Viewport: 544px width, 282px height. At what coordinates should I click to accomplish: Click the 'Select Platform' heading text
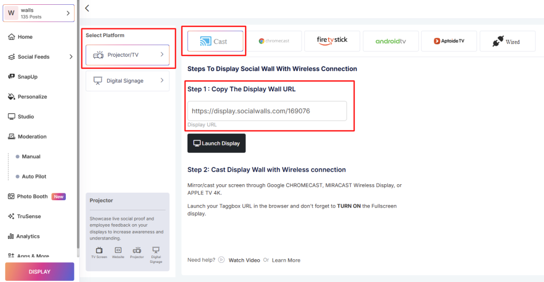point(105,36)
